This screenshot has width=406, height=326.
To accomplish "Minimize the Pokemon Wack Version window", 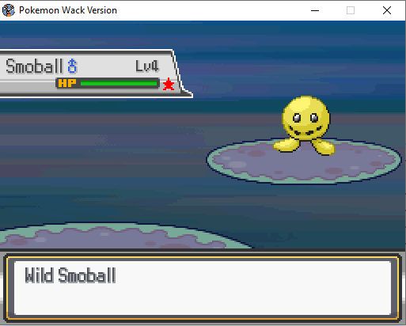I will (315, 10).
